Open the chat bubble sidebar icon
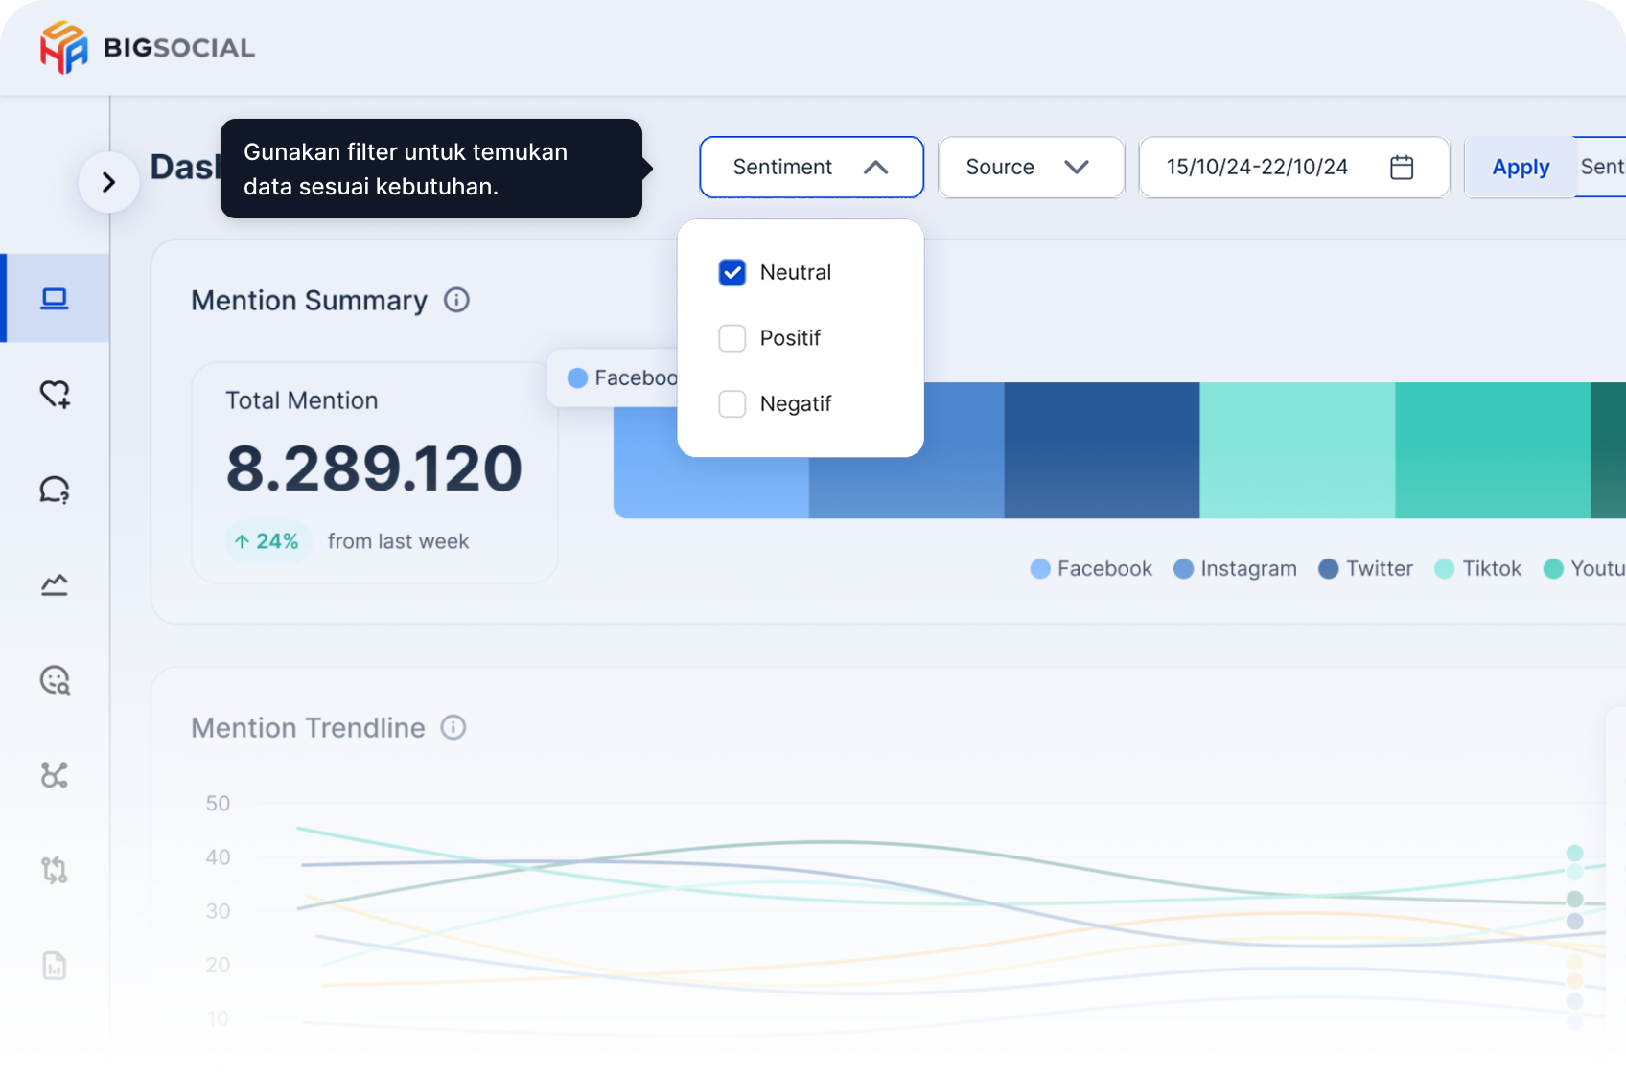 (55, 490)
